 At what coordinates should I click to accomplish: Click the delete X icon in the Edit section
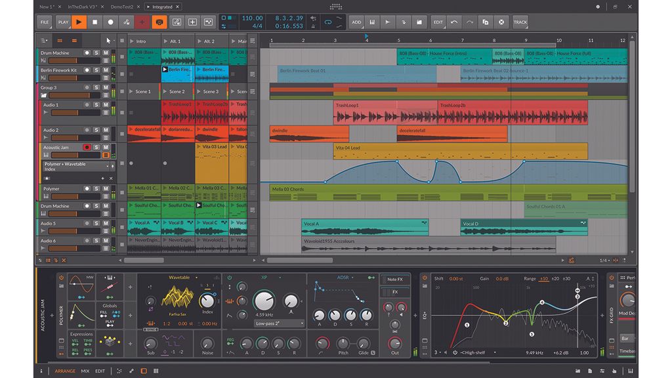pyautogui.click(x=501, y=22)
